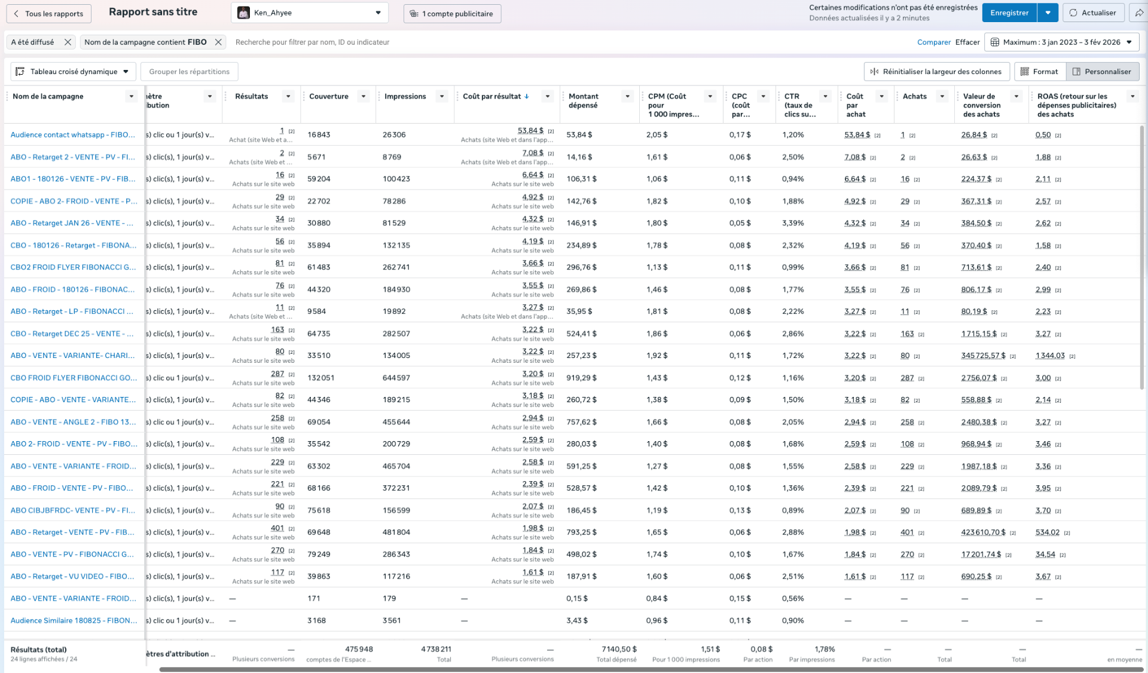Open the Format panel
The height and width of the screenshot is (673, 1148).
(x=1039, y=72)
